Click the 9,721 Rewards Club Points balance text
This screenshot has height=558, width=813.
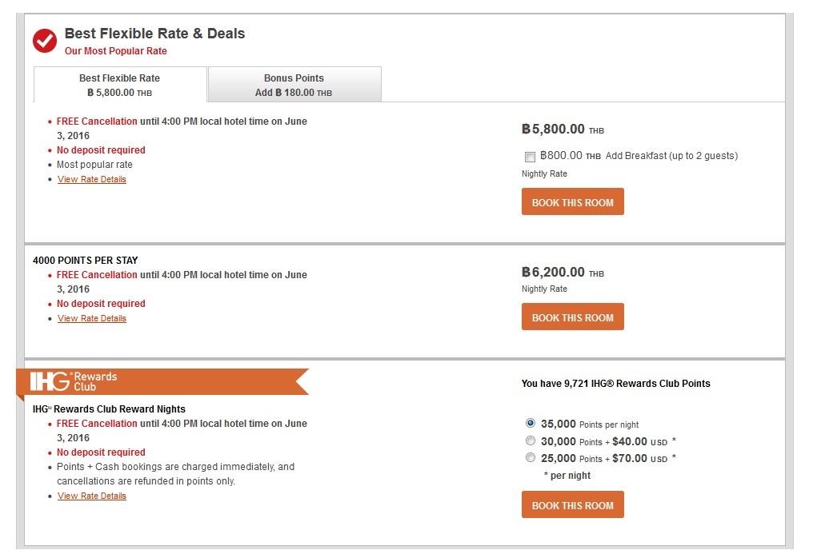[x=615, y=384]
